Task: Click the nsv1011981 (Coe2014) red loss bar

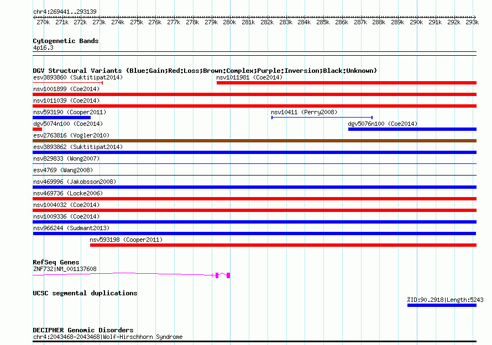Action: pos(347,83)
